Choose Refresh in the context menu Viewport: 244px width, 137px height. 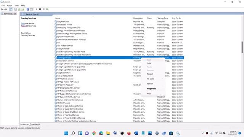[x=150, y=84]
